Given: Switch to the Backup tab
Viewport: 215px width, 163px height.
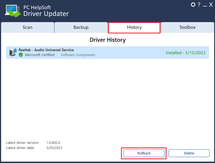Looking at the screenshot, I should click(x=81, y=27).
